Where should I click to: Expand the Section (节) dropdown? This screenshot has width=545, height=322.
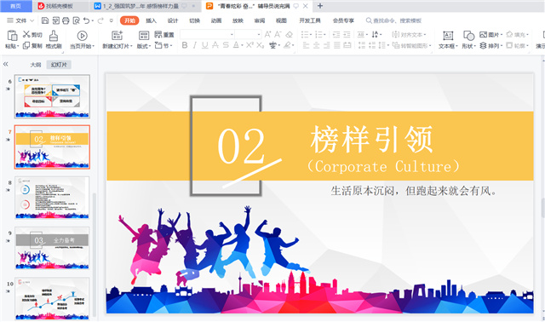pyautogui.click(x=163, y=45)
